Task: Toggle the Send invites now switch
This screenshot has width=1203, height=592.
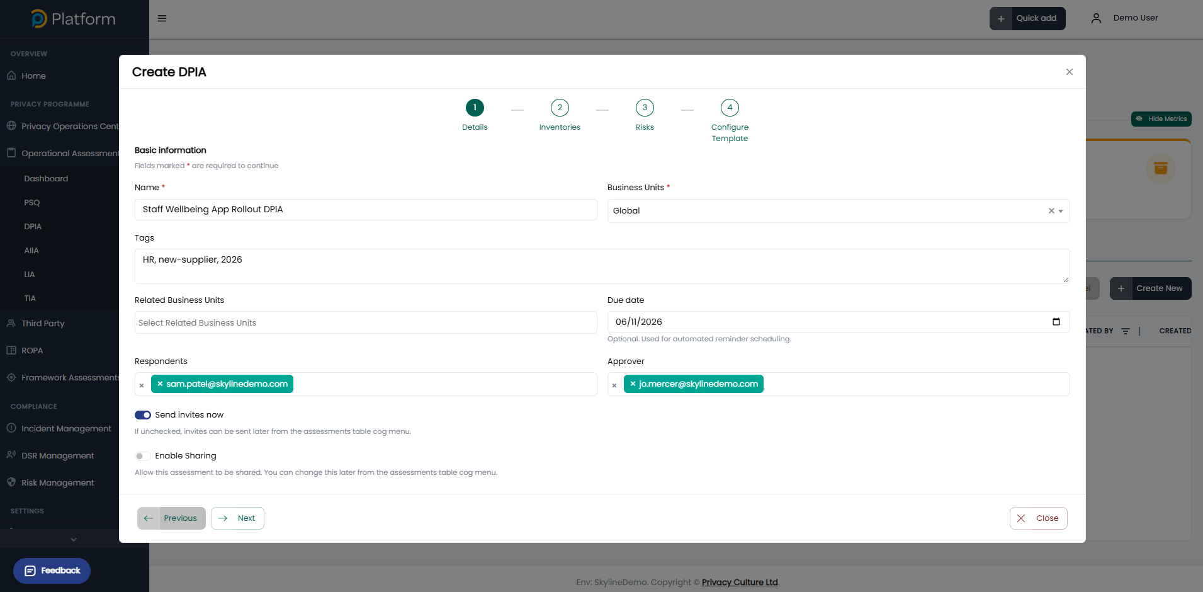Action: pos(143,415)
